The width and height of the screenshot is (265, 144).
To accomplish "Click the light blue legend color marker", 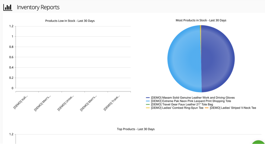I will point(148,101).
